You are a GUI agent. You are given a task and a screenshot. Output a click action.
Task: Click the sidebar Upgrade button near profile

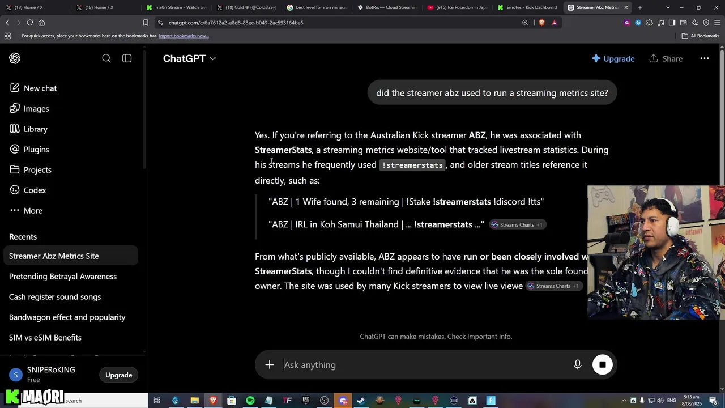pos(119,375)
